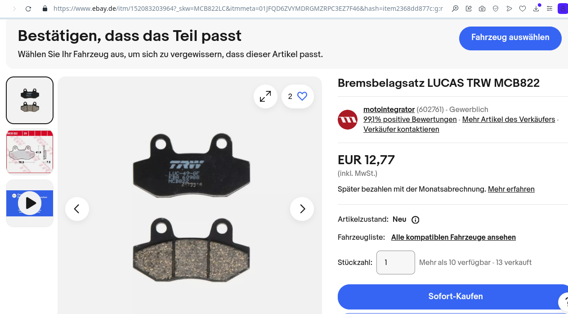Click the camera snapshot icon in toolbar
This screenshot has width=568, height=314.
coord(482,9)
